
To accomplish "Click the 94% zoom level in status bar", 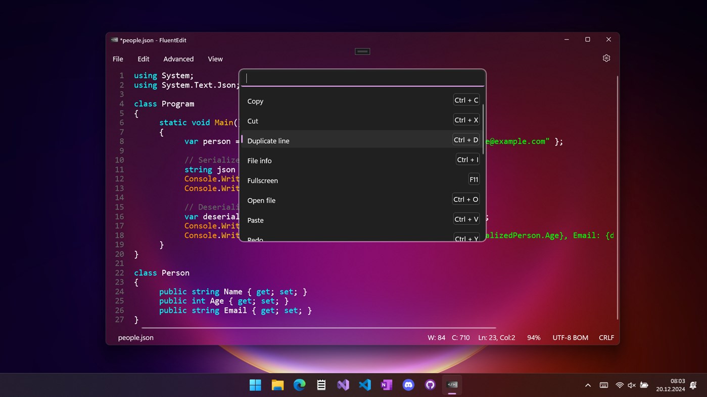I will [x=534, y=337].
